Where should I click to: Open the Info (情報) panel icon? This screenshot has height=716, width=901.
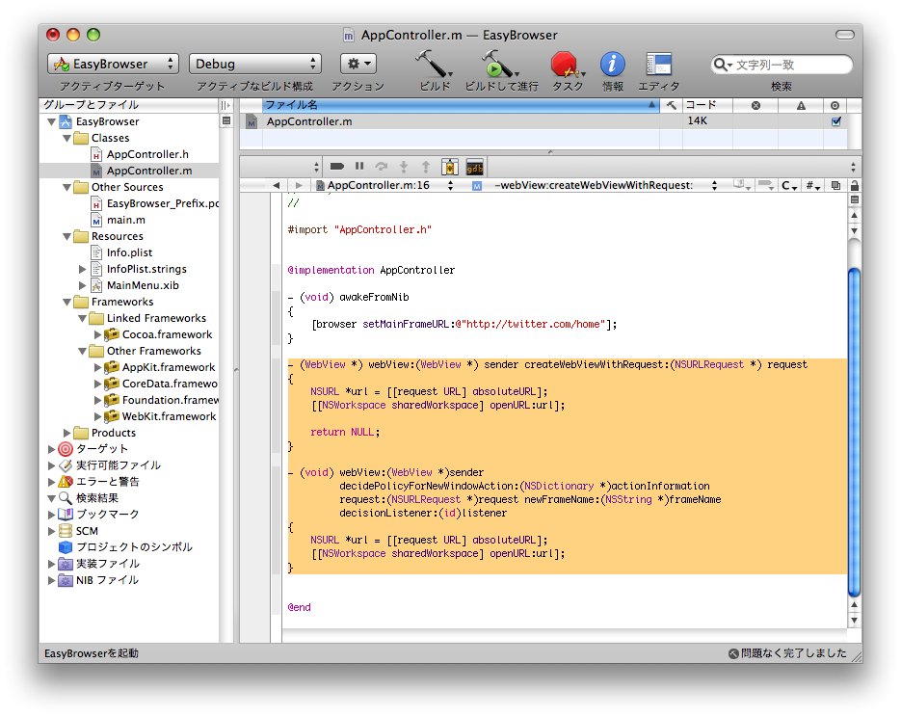click(613, 64)
